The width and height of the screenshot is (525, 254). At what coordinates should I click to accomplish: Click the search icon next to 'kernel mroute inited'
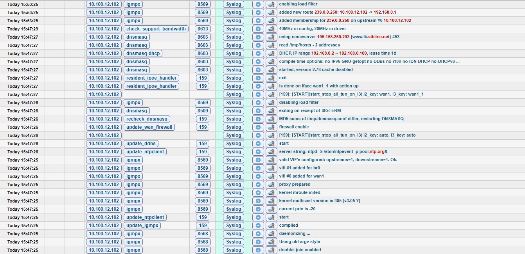tap(271, 193)
